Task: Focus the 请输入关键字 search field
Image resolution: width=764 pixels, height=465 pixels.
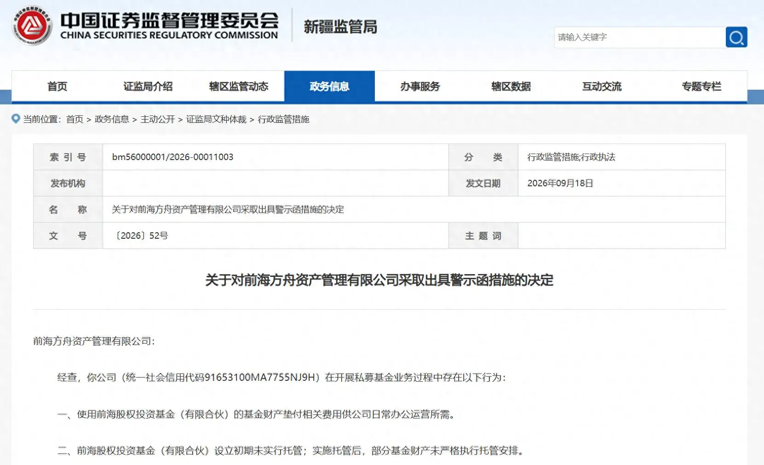Action: click(x=640, y=37)
